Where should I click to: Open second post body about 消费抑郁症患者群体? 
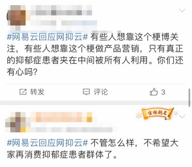coord(93,149)
